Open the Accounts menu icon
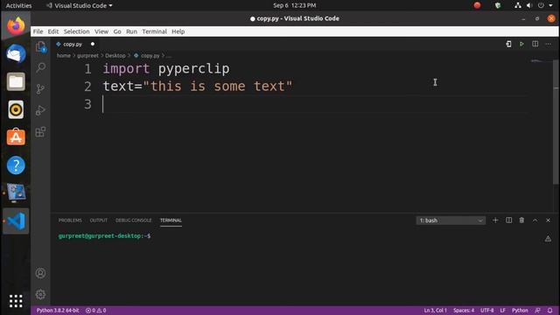Viewport: 560px width, 315px height. [x=41, y=273]
